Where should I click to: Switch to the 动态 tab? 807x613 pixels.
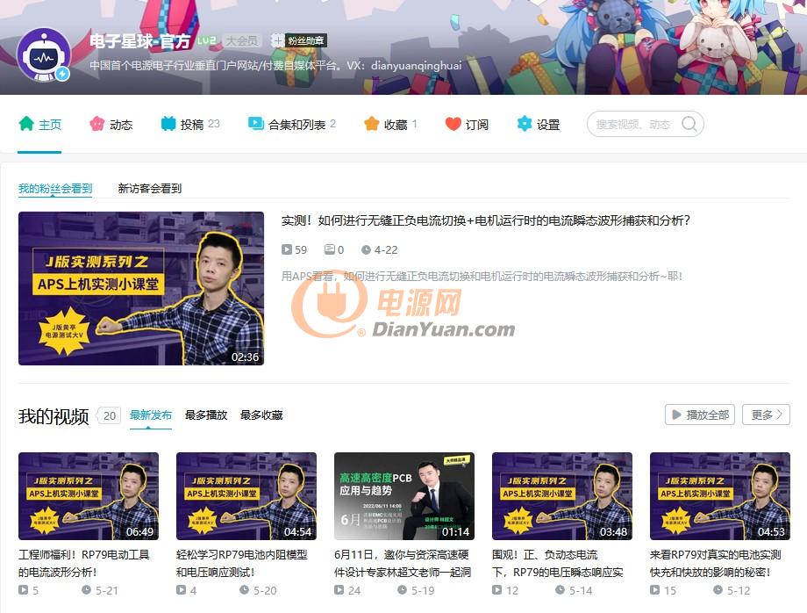[111, 124]
